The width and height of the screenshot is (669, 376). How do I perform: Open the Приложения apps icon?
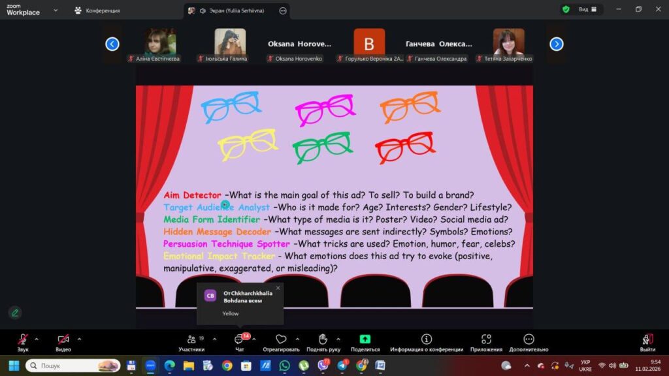pos(486,339)
